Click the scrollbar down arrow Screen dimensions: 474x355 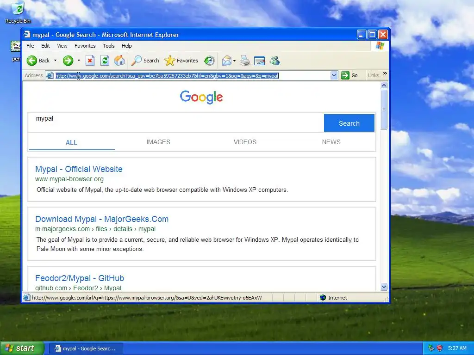coord(384,287)
